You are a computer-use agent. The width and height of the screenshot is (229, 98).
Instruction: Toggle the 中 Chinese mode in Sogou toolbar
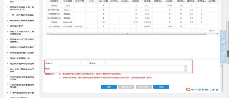[192, 90]
